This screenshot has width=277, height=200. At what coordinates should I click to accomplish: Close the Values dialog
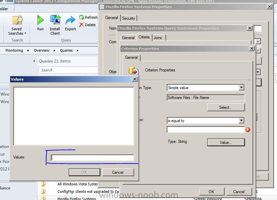(135, 79)
